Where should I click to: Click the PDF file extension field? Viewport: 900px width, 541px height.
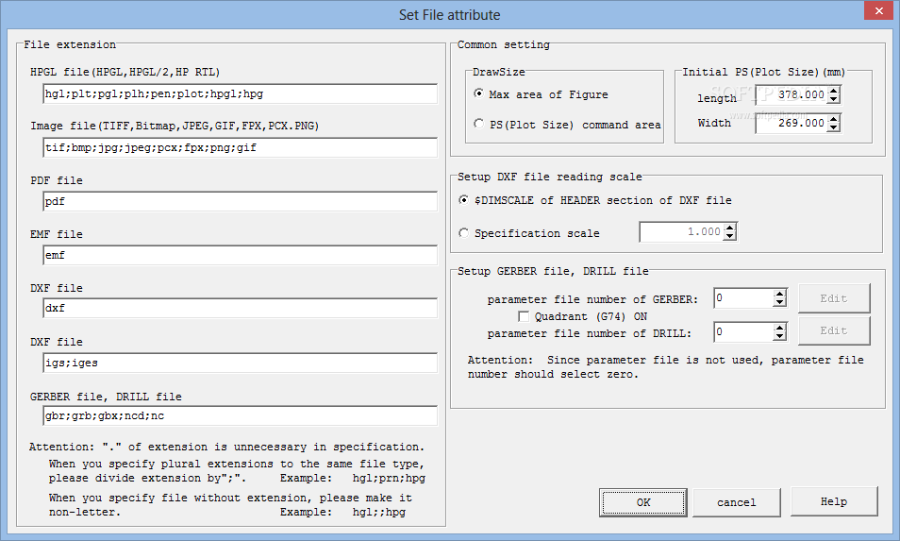click(x=240, y=202)
